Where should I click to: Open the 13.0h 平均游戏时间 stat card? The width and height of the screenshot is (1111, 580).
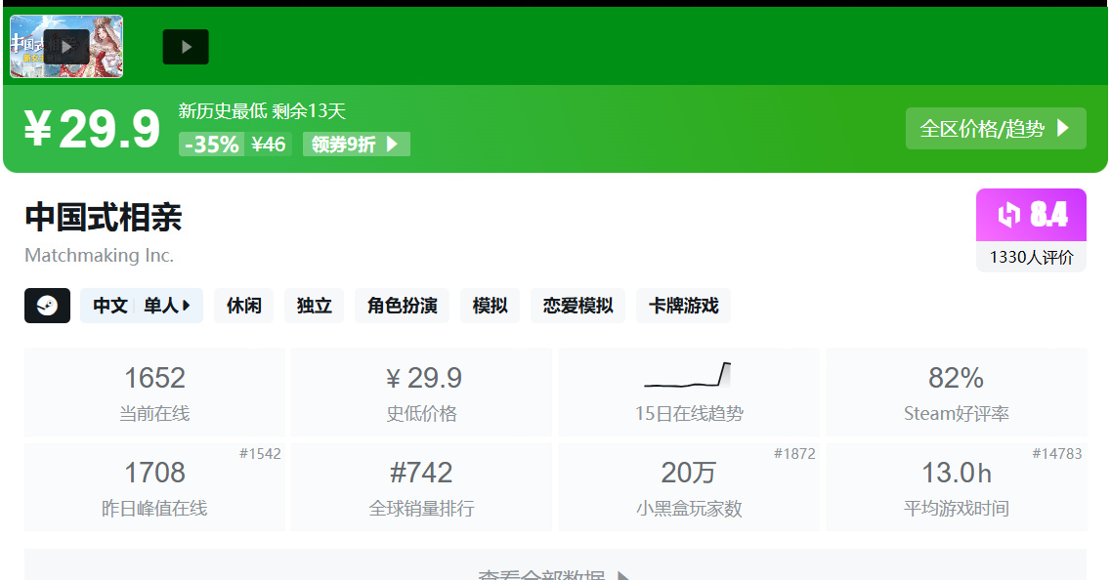(x=957, y=487)
